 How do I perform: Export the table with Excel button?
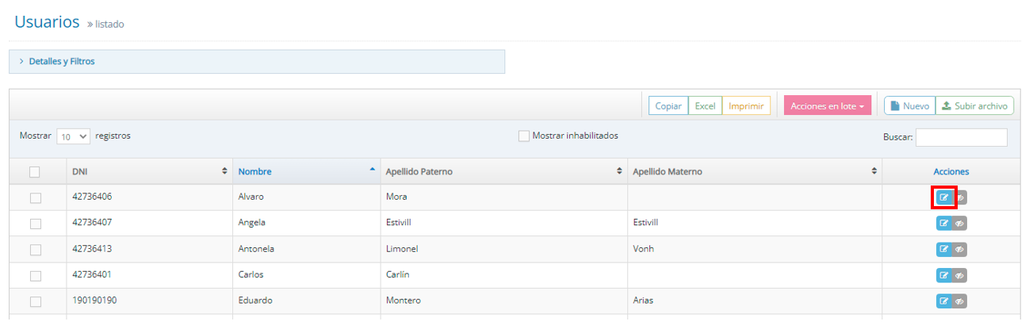pyautogui.click(x=705, y=106)
